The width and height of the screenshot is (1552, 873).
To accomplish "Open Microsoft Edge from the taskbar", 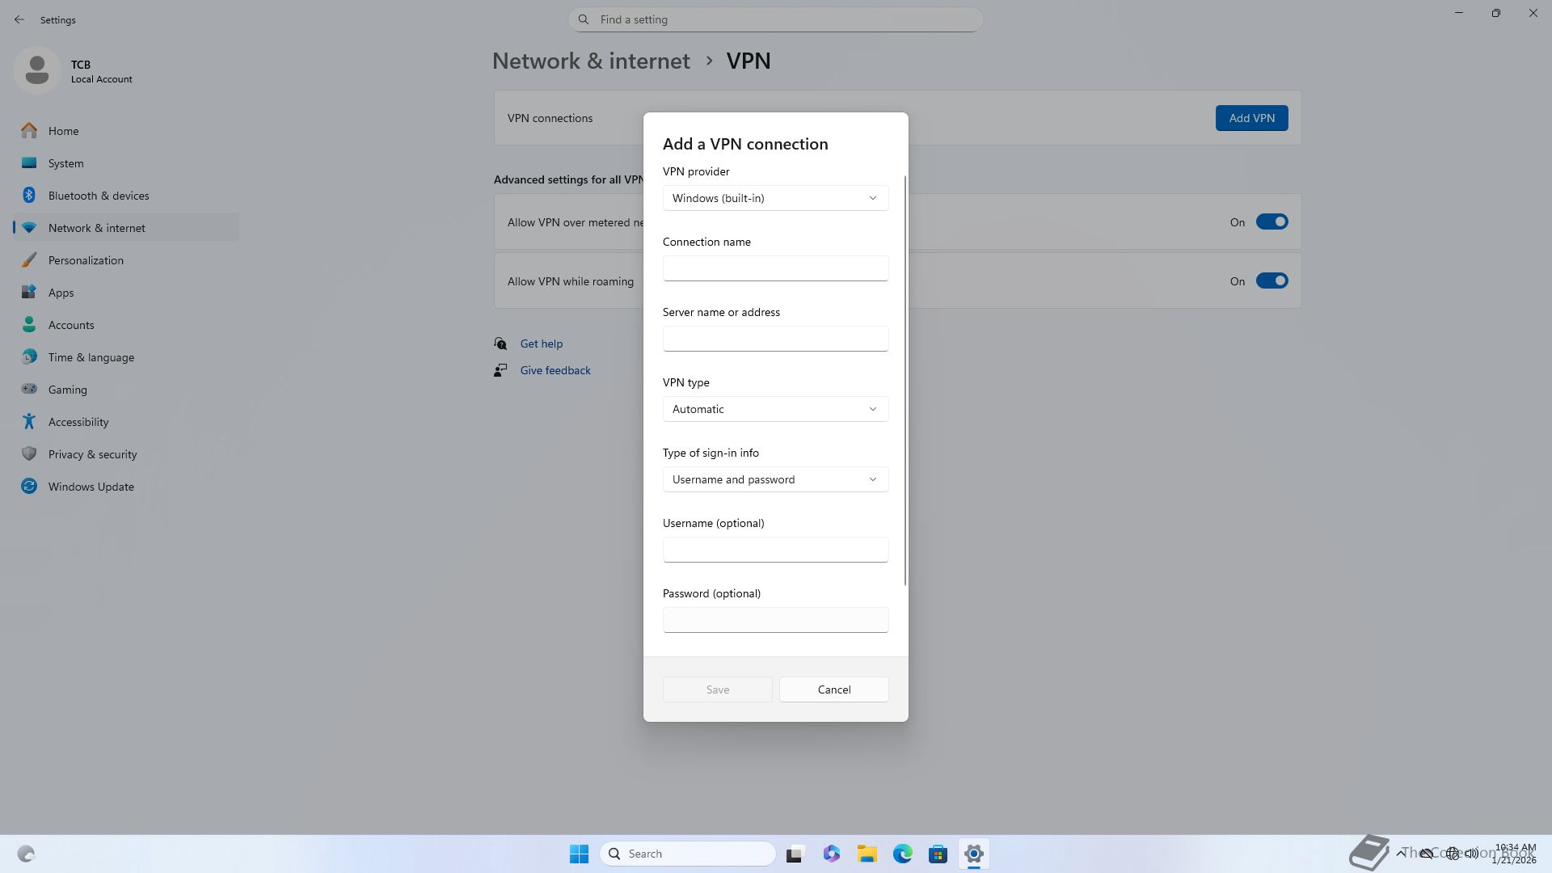I will tap(902, 854).
